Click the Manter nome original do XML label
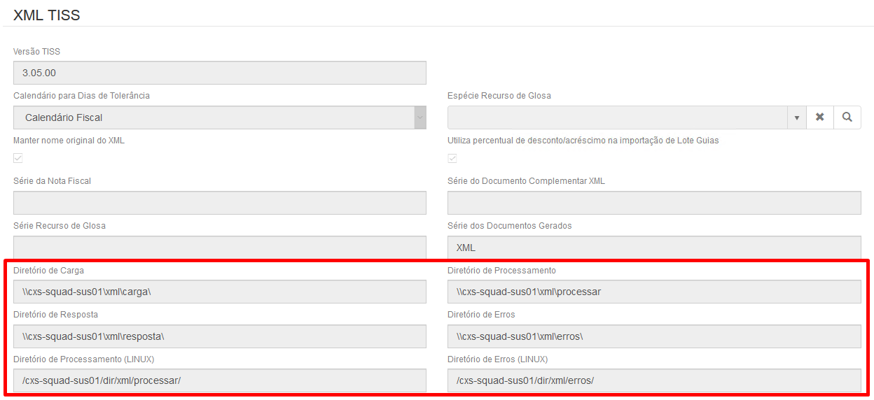The image size is (874, 400). click(69, 141)
